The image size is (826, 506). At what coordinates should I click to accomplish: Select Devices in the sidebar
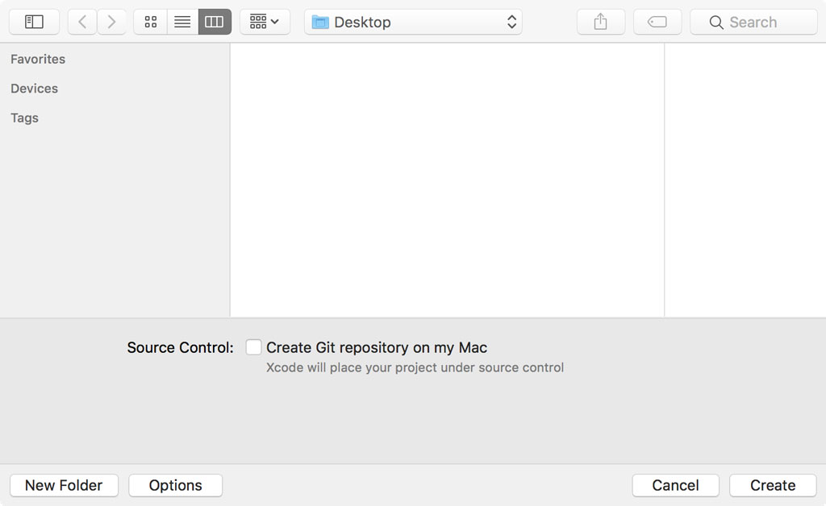point(34,88)
